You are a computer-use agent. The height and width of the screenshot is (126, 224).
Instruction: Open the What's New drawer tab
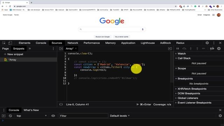coord(31,110)
